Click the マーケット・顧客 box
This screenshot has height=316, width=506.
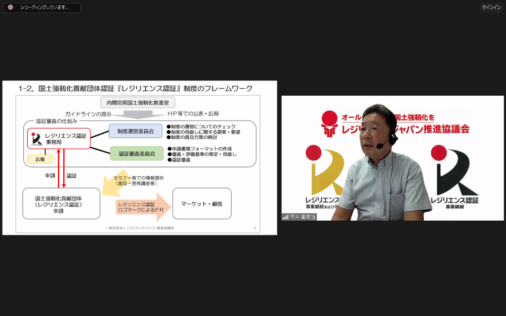tap(202, 203)
